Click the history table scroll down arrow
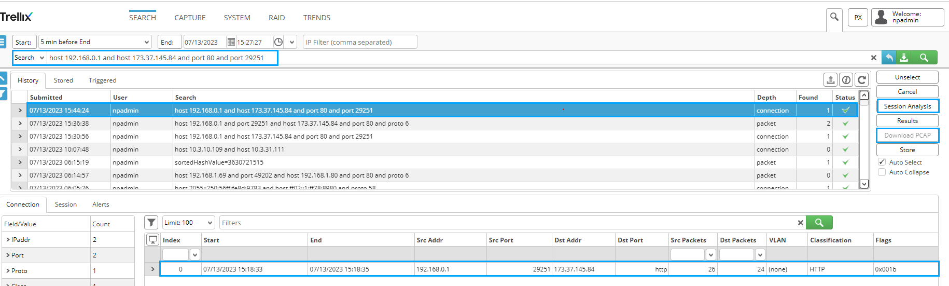949x286 pixels. point(864,184)
